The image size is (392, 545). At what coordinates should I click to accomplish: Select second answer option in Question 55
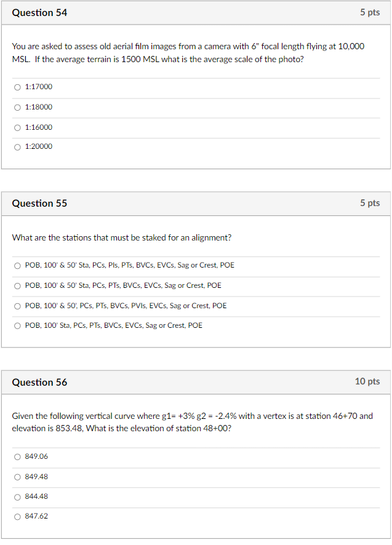point(18,285)
